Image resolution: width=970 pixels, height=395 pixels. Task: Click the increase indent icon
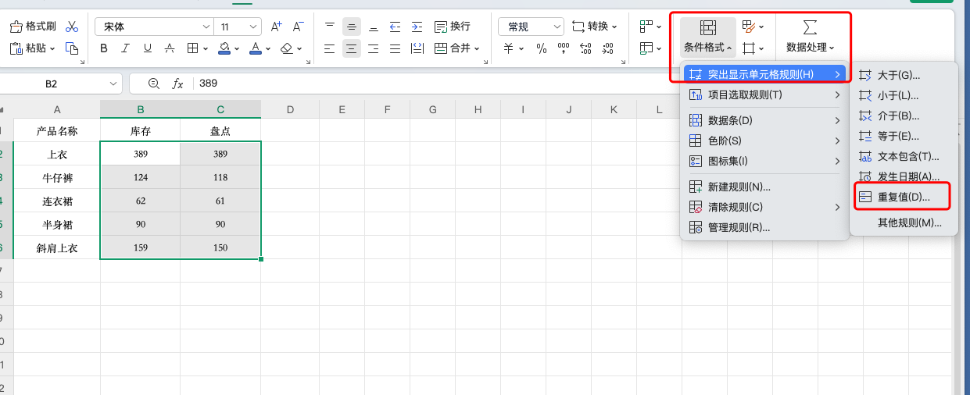point(417,27)
